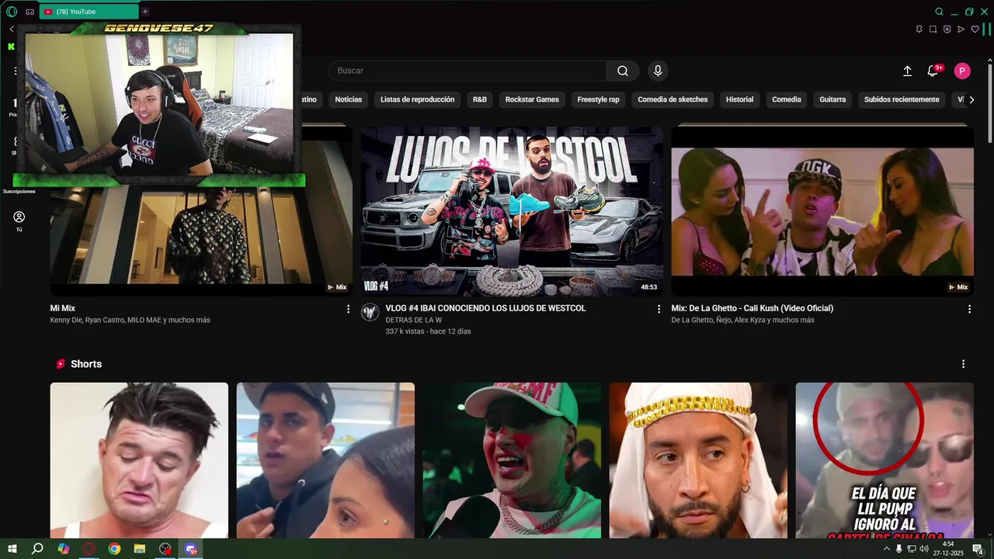
Task: Click the YouTube Buscar search box
Action: point(467,71)
